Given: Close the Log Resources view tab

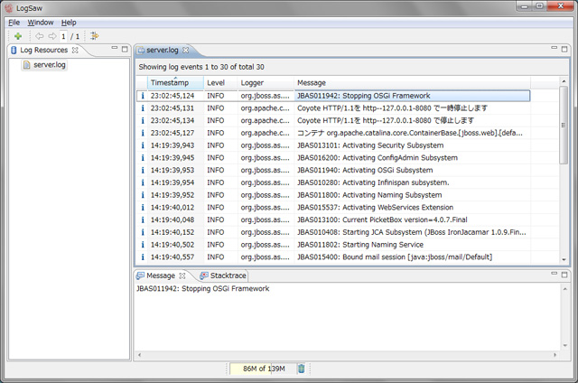Looking at the screenshot, I should click(x=75, y=50).
